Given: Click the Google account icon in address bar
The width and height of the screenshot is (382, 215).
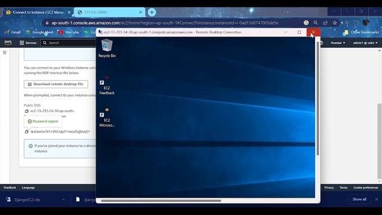Looking at the screenshot, I should click(x=306, y=23).
